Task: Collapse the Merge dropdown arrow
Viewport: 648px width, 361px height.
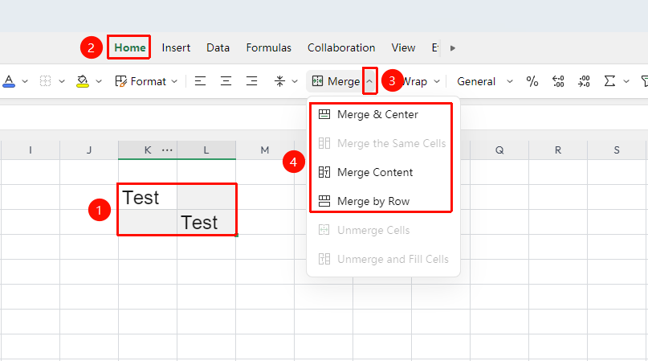Action: [370, 81]
